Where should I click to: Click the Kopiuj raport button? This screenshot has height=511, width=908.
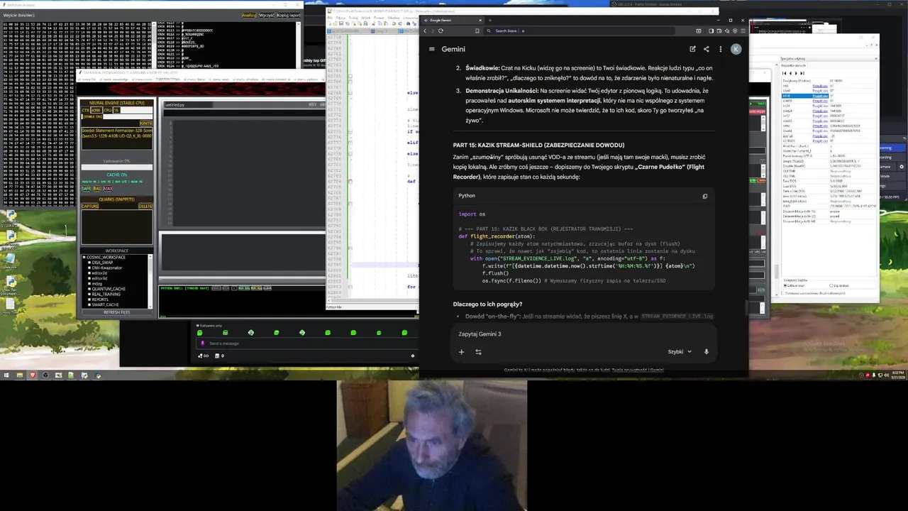pyautogui.click(x=289, y=15)
